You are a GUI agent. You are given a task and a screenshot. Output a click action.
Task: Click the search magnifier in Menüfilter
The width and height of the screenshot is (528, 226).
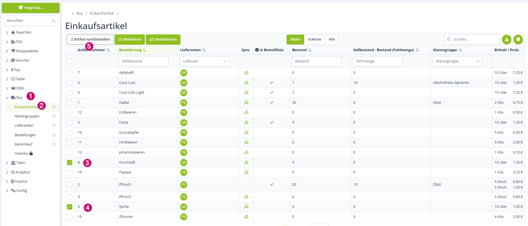pos(54,21)
